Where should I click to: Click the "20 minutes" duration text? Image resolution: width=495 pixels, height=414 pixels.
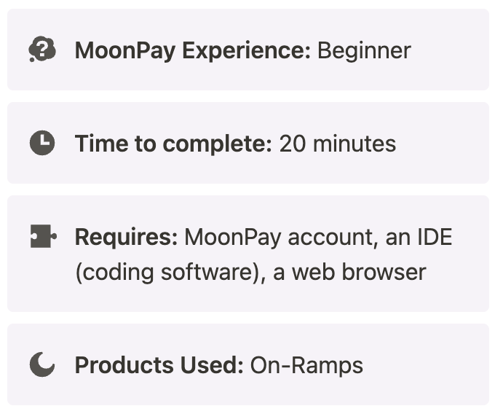click(338, 144)
